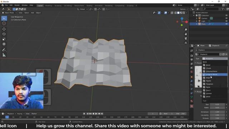Adjust the Lacunarity value field
The height and width of the screenshot is (129, 229).
(x=217, y=115)
